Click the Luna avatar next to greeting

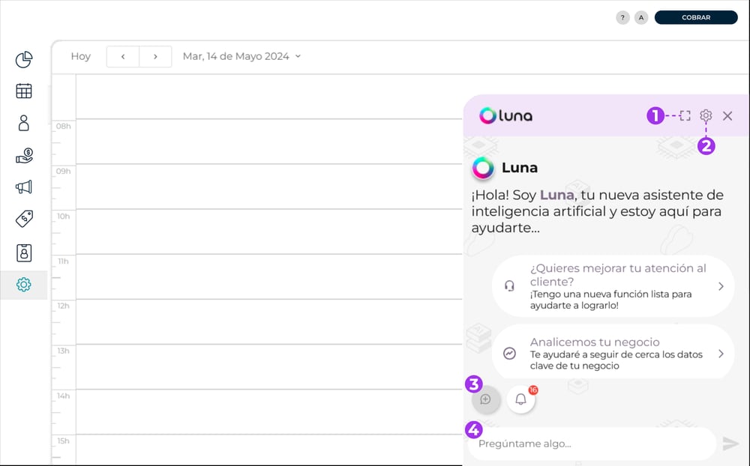point(483,168)
